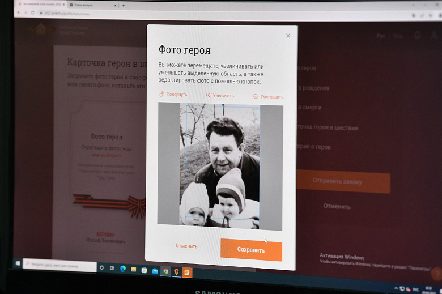Open File Explorer from the taskbar
This screenshot has height=294, width=442.
134,270
